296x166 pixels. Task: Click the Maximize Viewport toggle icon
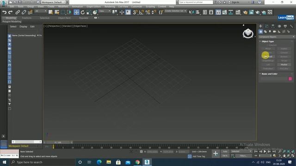pos(293,156)
